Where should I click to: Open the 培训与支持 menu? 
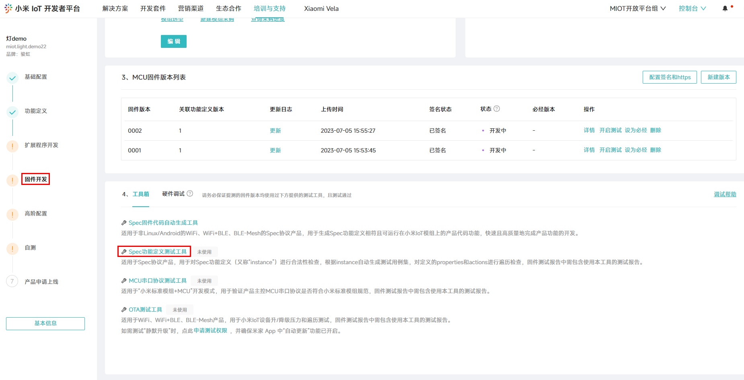click(x=269, y=8)
